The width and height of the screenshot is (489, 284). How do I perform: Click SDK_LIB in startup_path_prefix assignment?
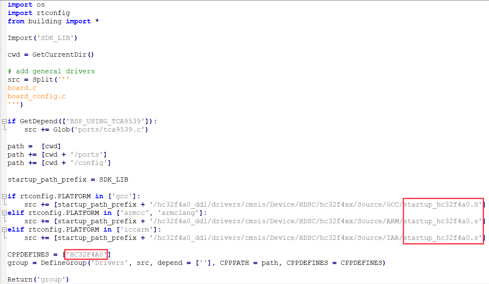click(114, 179)
